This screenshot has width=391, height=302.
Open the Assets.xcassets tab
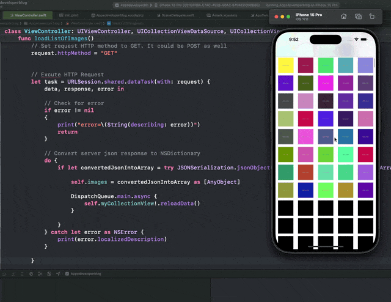tap(222, 15)
